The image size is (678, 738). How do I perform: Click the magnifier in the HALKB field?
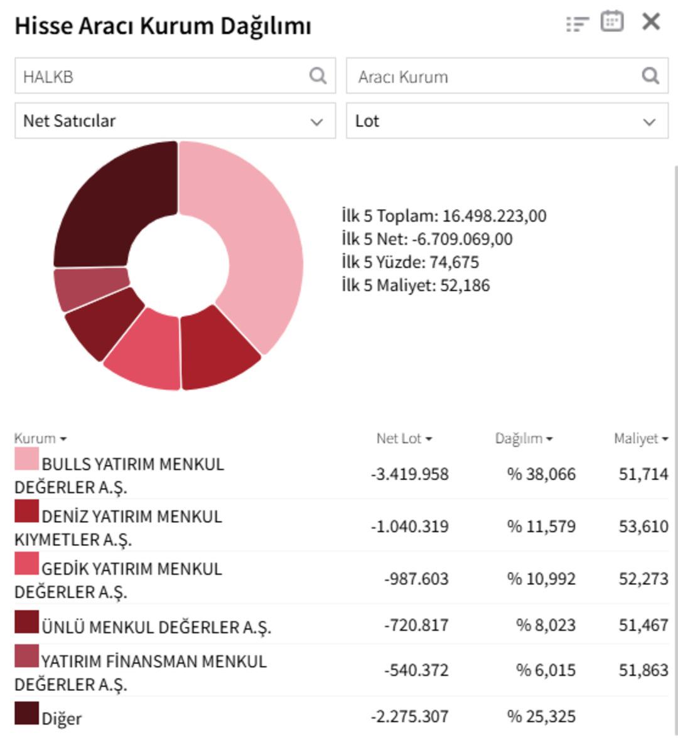pyautogui.click(x=317, y=76)
